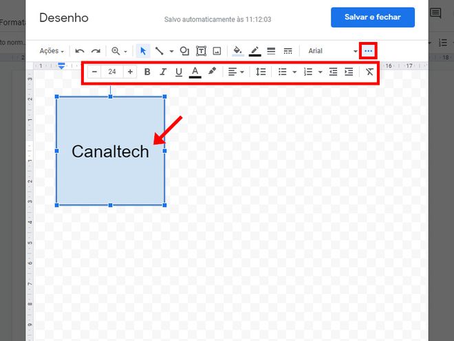Click the bottom-right resize handle of the shape
This screenshot has height=341, width=454.
164,205
